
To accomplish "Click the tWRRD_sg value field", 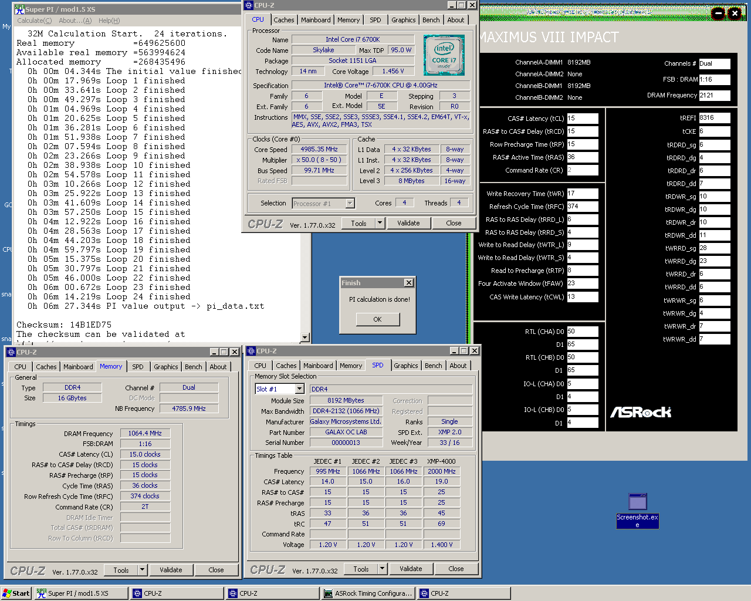I will 715,248.
